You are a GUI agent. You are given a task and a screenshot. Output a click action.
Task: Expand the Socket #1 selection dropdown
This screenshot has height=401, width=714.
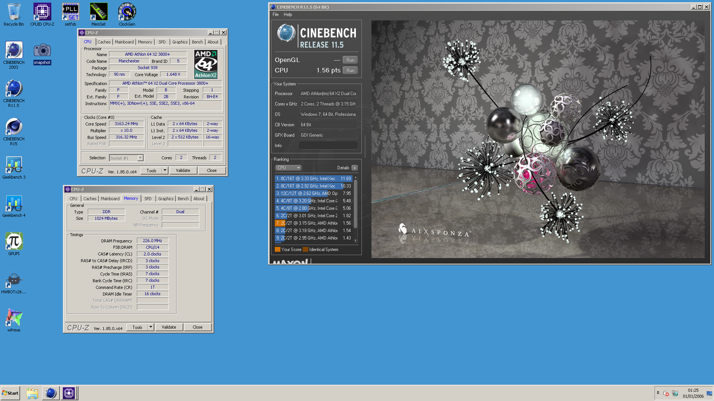click(140, 158)
